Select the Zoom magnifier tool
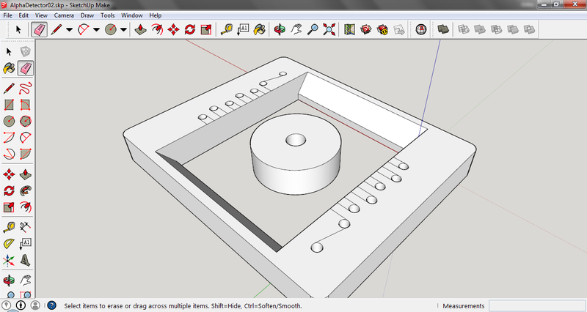 (313, 30)
